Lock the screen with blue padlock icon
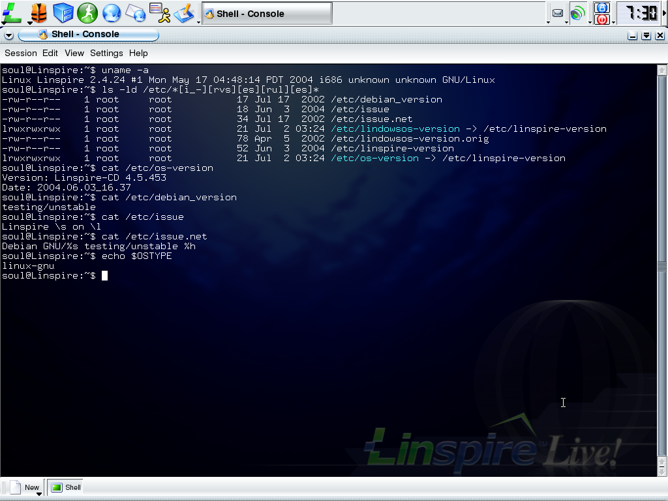 coord(602,7)
